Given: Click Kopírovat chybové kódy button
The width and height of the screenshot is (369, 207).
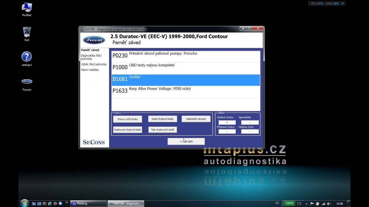Looking at the screenshot, I should (x=128, y=130).
